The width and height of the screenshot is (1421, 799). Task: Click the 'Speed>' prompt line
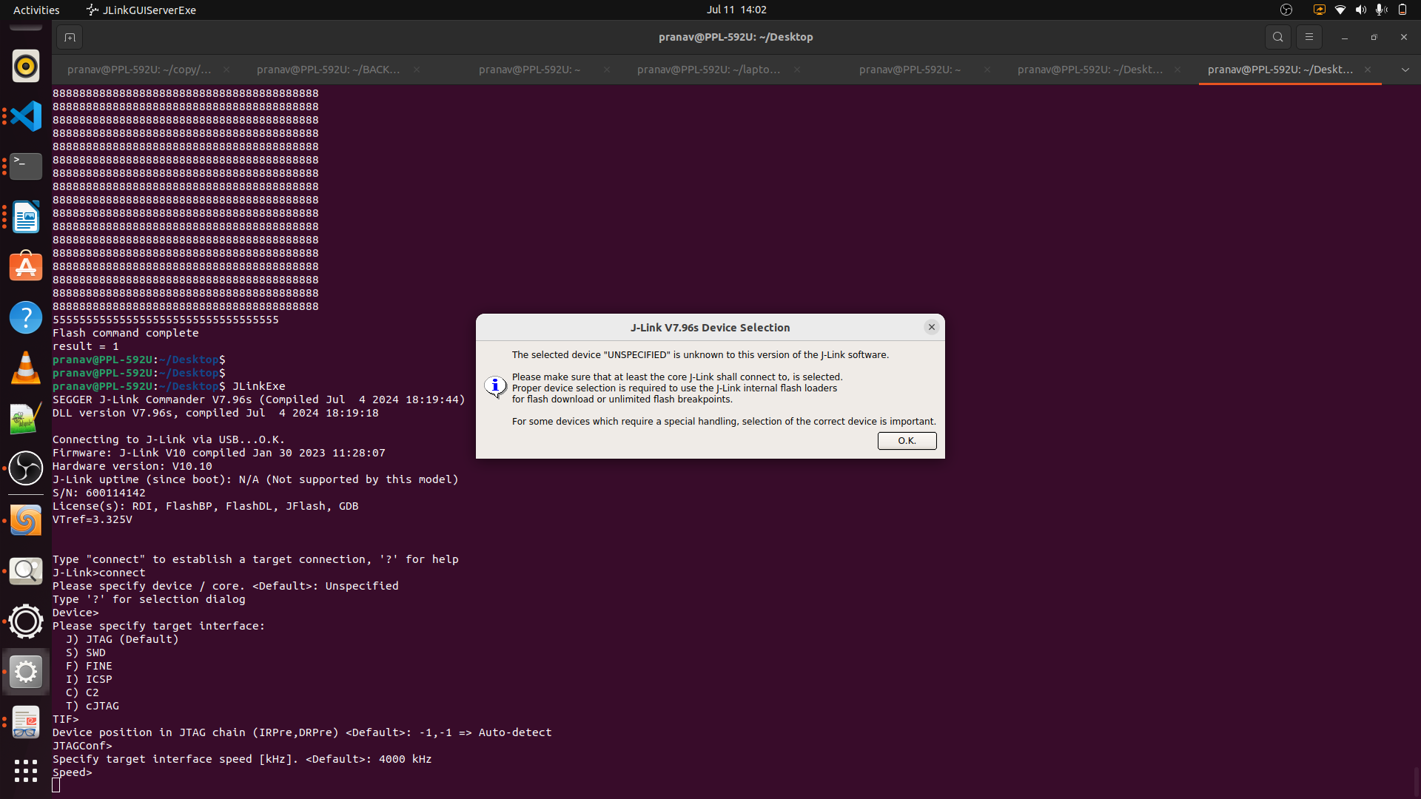73,772
